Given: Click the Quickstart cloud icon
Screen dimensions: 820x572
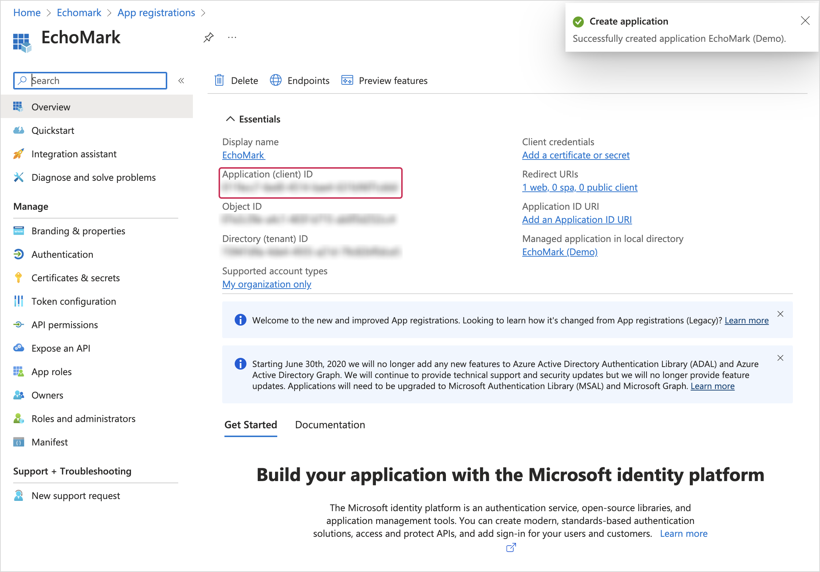Looking at the screenshot, I should pos(18,130).
